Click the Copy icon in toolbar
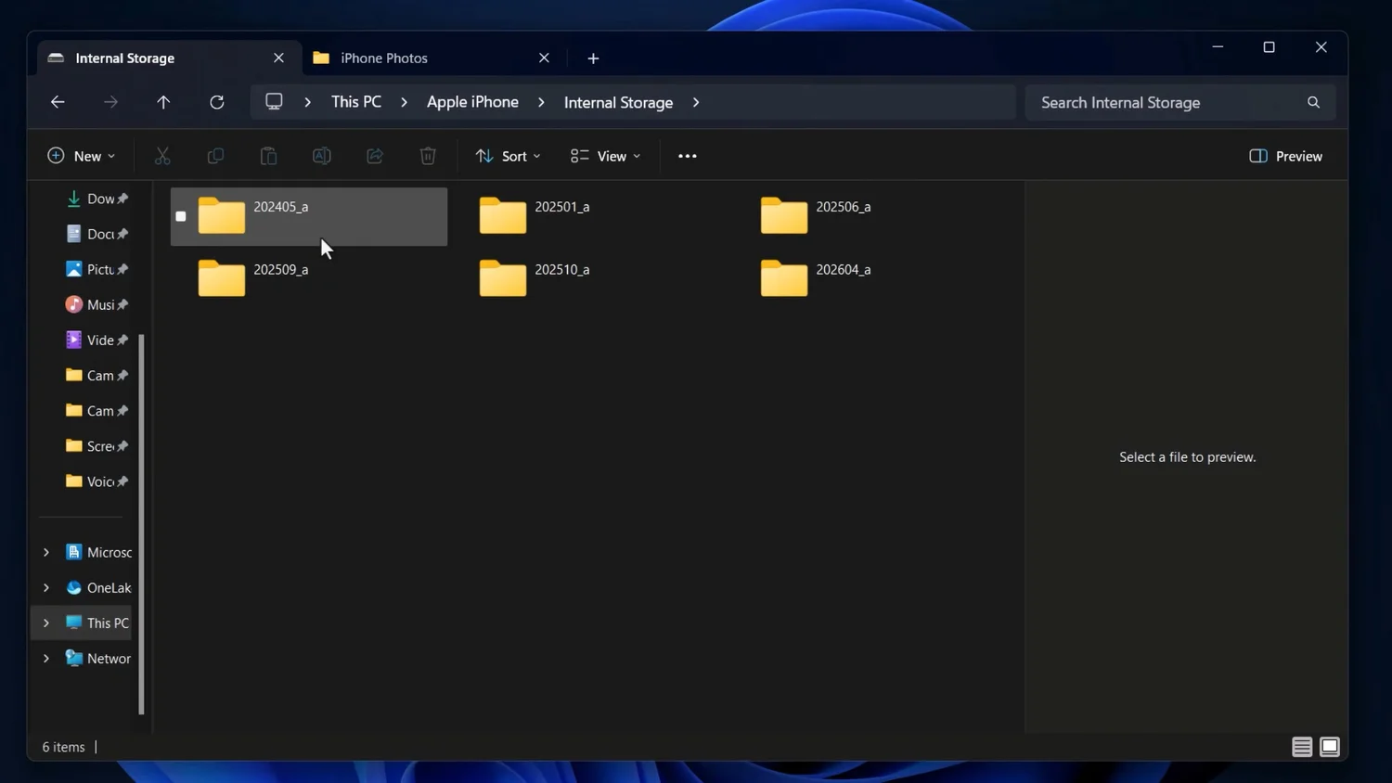The height and width of the screenshot is (783, 1392). click(x=215, y=156)
